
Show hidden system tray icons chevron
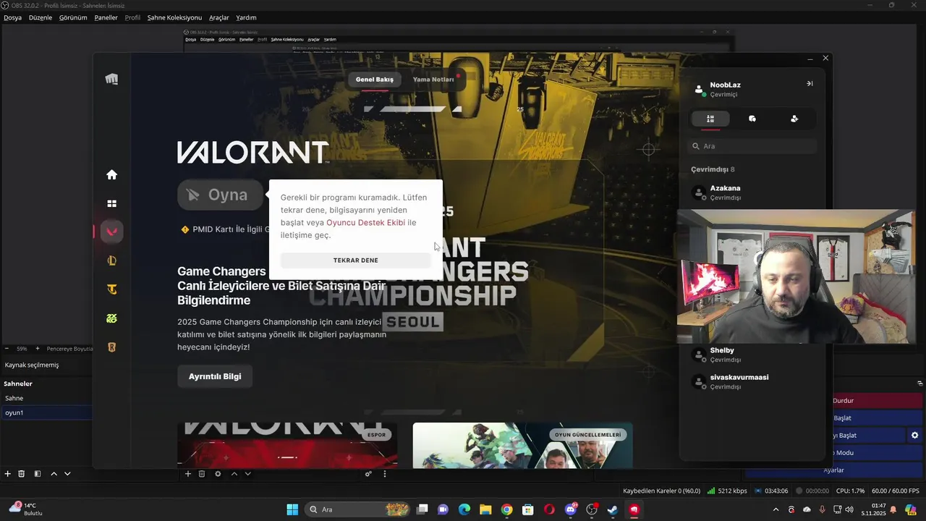pyautogui.click(x=776, y=509)
